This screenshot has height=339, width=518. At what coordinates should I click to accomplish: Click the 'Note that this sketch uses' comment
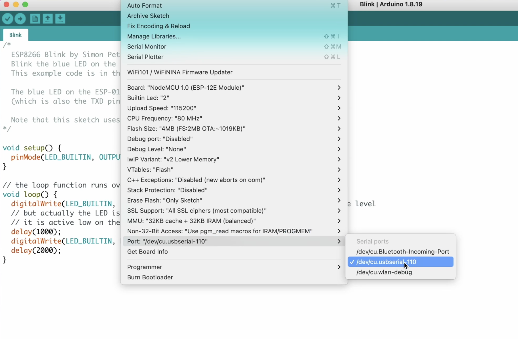(66, 120)
